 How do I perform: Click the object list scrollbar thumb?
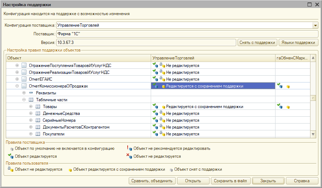point(313,98)
